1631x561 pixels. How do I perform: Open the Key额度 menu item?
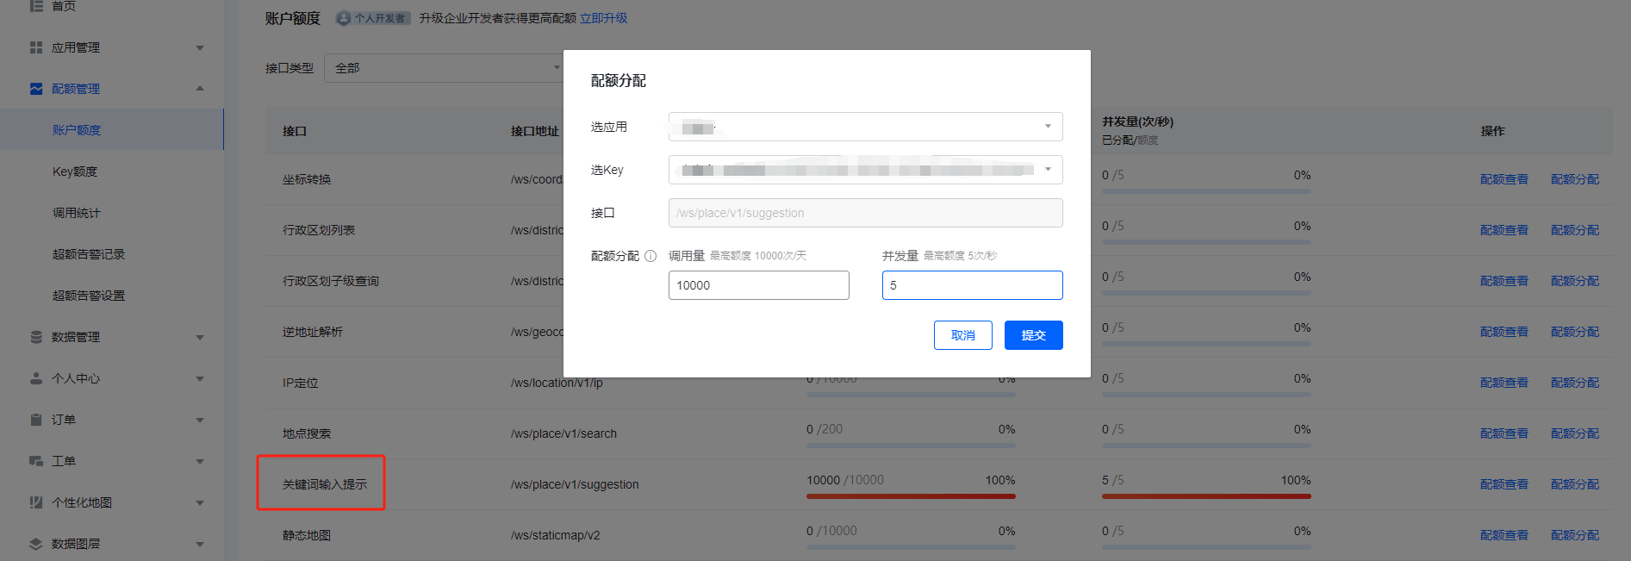point(75,171)
